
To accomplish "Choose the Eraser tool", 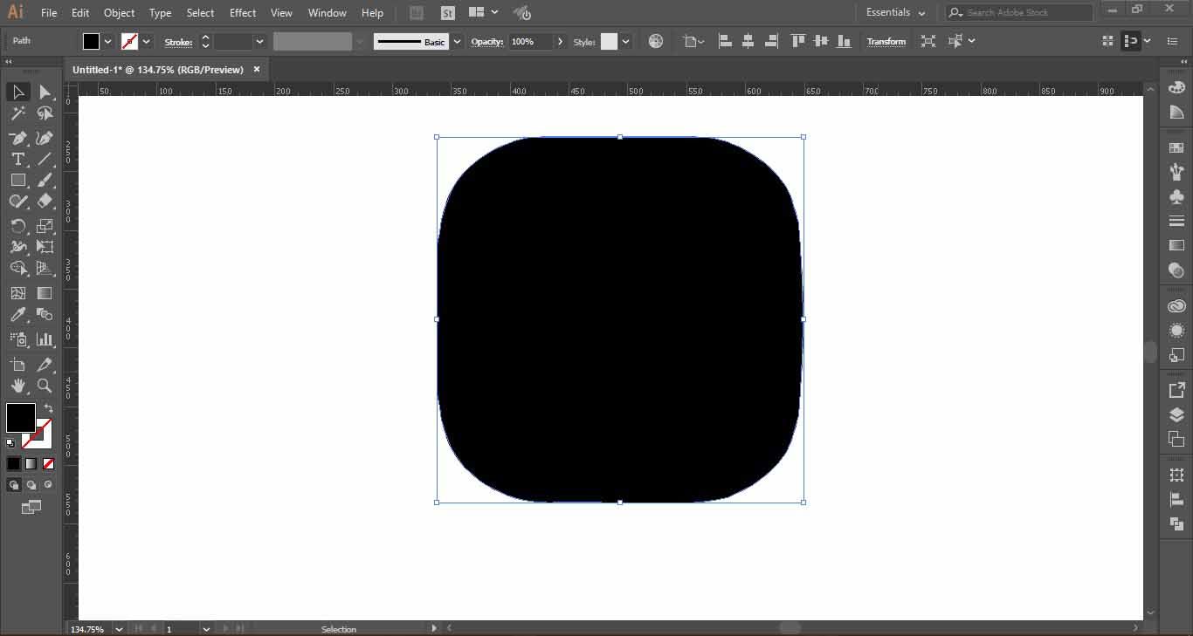I will pos(45,202).
